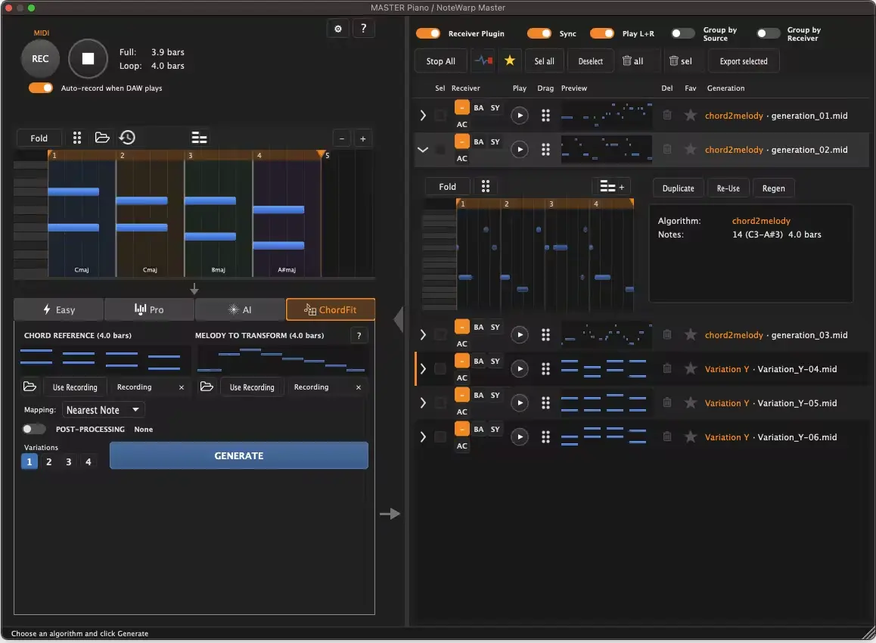This screenshot has height=643, width=876.
Task: Toggle Receiver Plugin switch
Action: click(x=428, y=33)
